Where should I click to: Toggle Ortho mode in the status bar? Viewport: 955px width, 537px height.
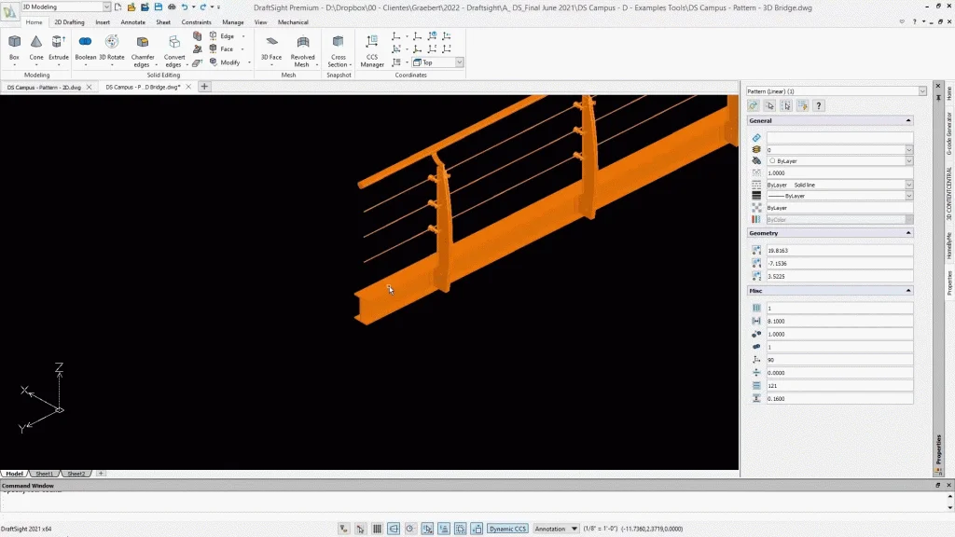click(394, 529)
